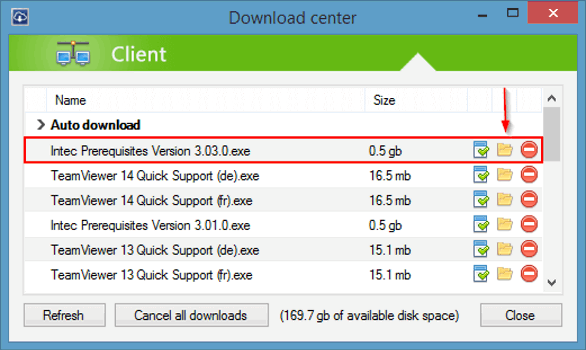The image size is (586, 350).
Task: Expand the Auto download group
Action: 41,125
